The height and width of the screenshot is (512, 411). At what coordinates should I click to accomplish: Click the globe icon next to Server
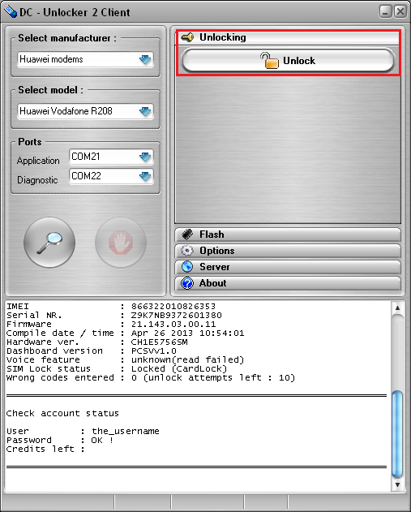pos(187,267)
